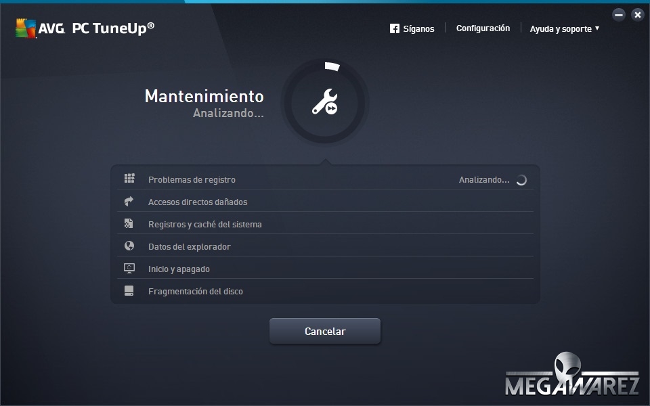Click the startup and shutdown monitor icon
This screenshot has height=406, width=650.
point(129,269)
